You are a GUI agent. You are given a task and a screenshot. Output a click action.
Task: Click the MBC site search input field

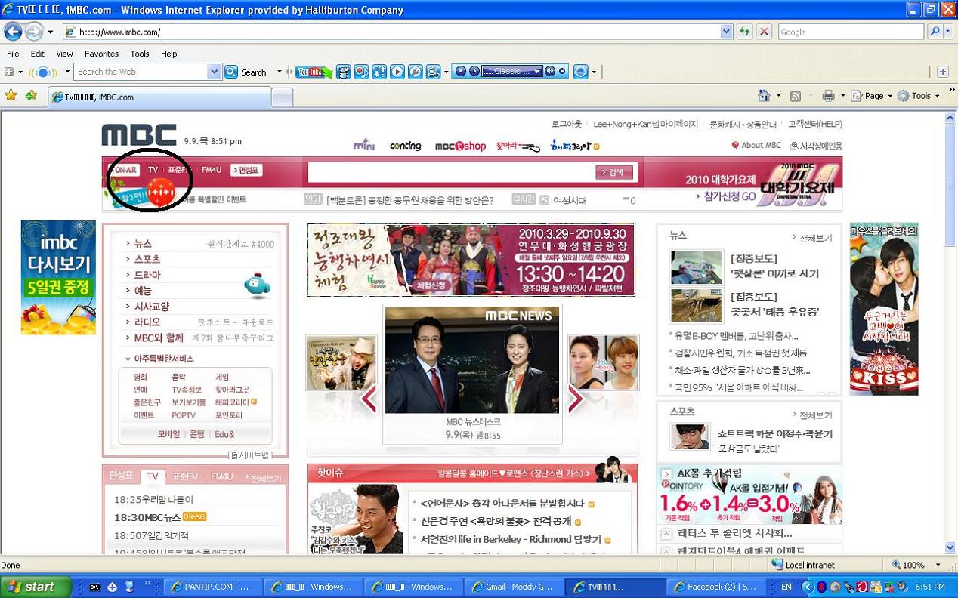[x=451, y=172]
